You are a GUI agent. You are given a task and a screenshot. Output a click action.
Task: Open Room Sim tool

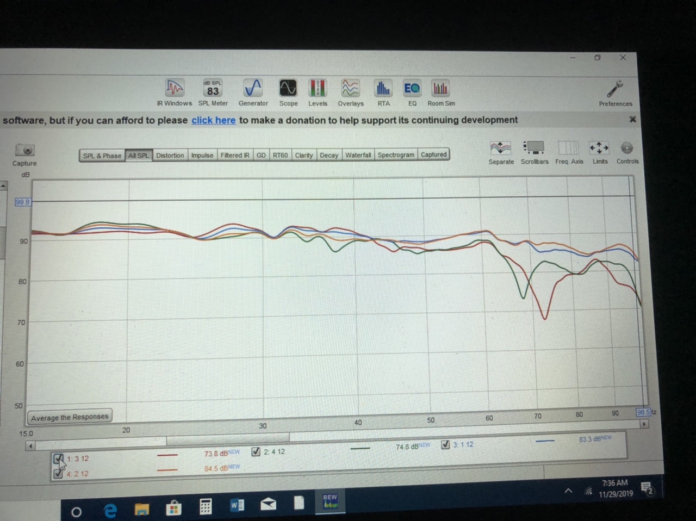[x=440, y=89]
